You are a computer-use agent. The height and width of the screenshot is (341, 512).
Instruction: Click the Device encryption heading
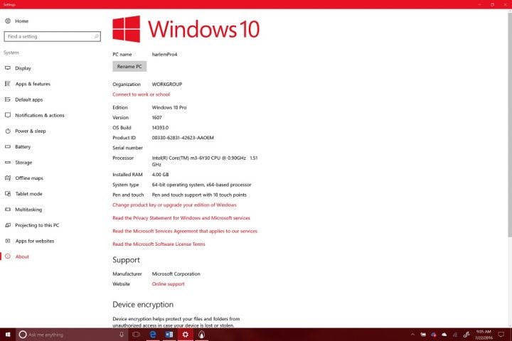pos(143,305)
